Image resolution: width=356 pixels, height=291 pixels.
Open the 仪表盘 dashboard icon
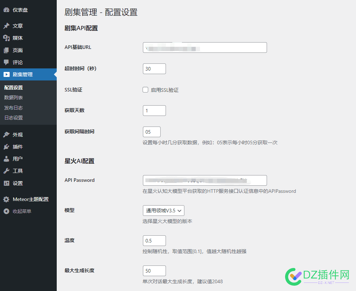(6, 10)
